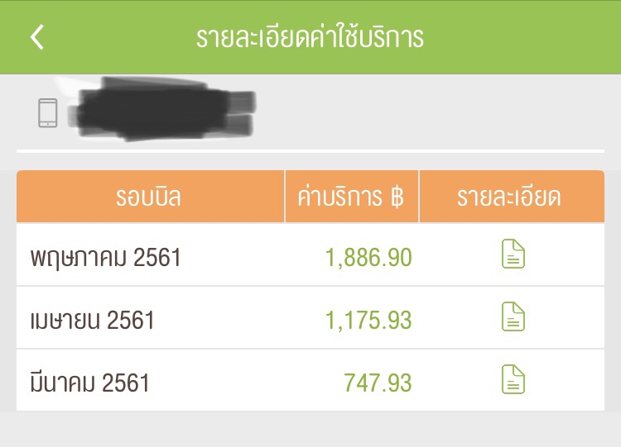Open bill details for พฤษภาคม 2561
This screenshot has height=447, width=621.
pos(513,254)
